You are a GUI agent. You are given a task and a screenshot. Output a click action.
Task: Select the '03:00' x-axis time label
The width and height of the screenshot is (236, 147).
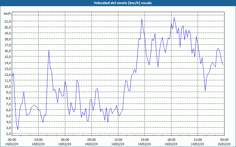tap(38, 140)
